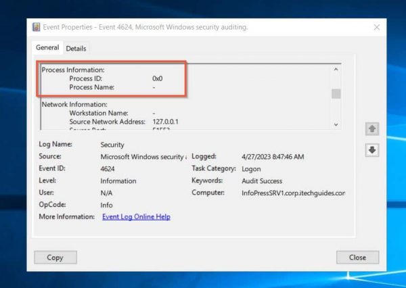Click the 'Logged:' label
Screen dimensions: 406x288
click(x=204, y=156)
